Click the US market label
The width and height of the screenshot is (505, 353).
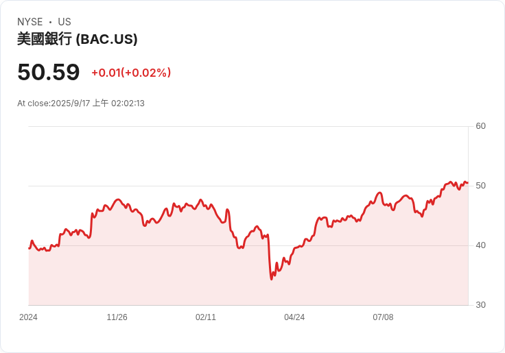click(x=64, y=22)
